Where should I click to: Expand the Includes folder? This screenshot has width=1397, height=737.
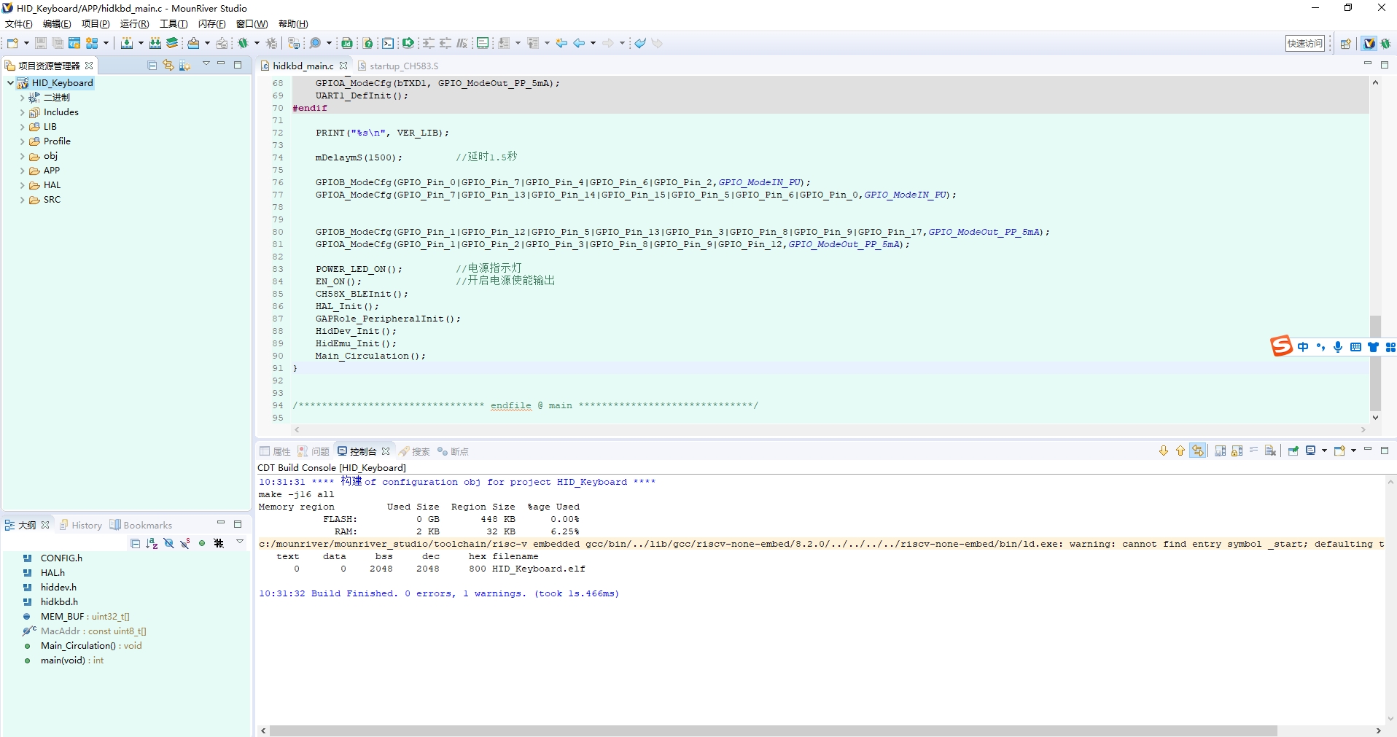coord(22,112)
